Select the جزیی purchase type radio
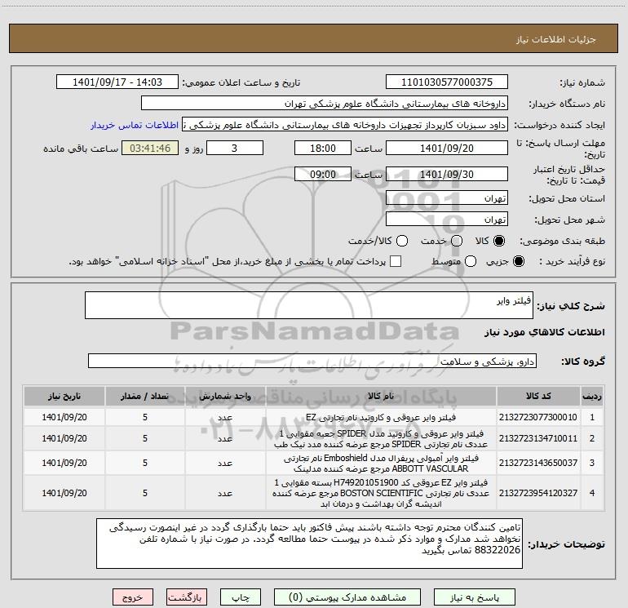The image size is (628, 608). [518, 261]
